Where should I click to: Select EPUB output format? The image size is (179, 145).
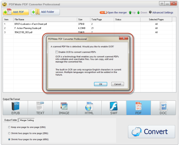[x=16, y=108]
